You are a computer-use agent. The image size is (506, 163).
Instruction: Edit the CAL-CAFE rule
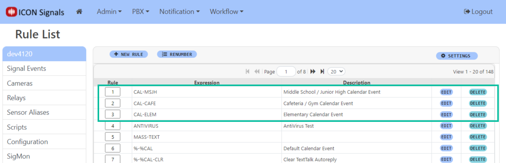pyautogui.click(x=446, y=103)
